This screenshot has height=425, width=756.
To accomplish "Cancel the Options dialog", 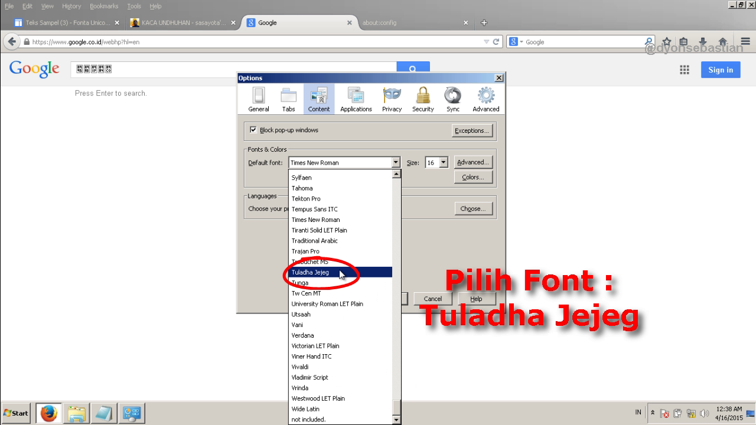I will 433,299.
